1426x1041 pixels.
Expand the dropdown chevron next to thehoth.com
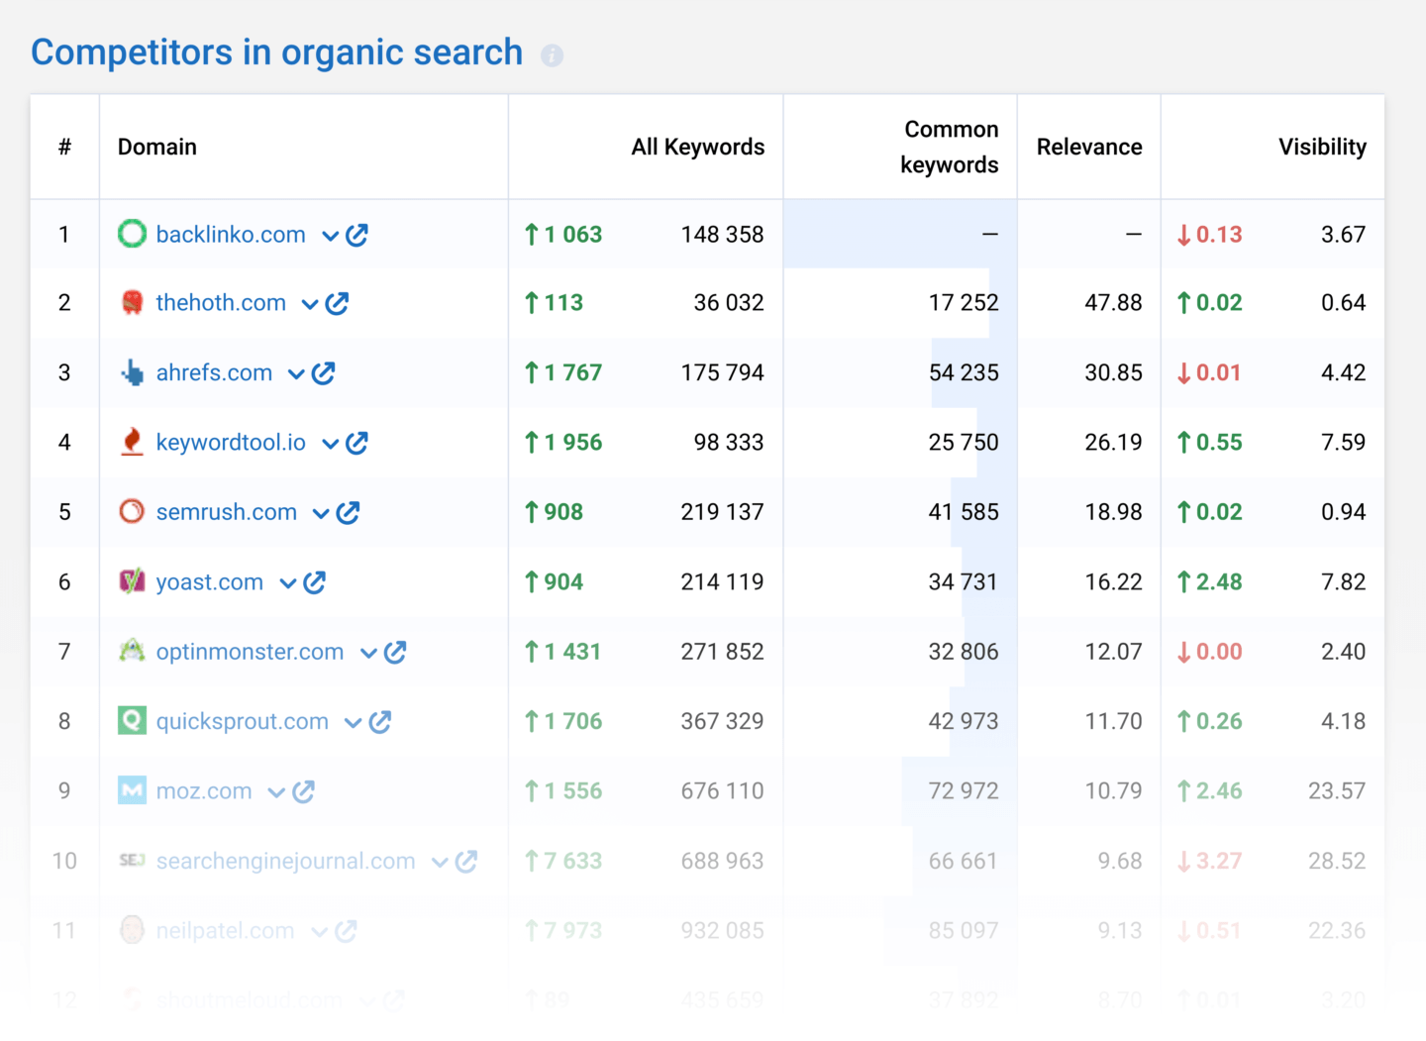coord(309,303)
